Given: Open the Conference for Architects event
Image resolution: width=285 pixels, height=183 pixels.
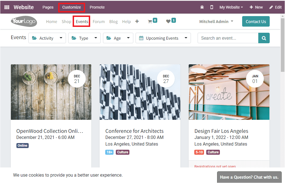Looking at the screenshot, I should point(134,131).
